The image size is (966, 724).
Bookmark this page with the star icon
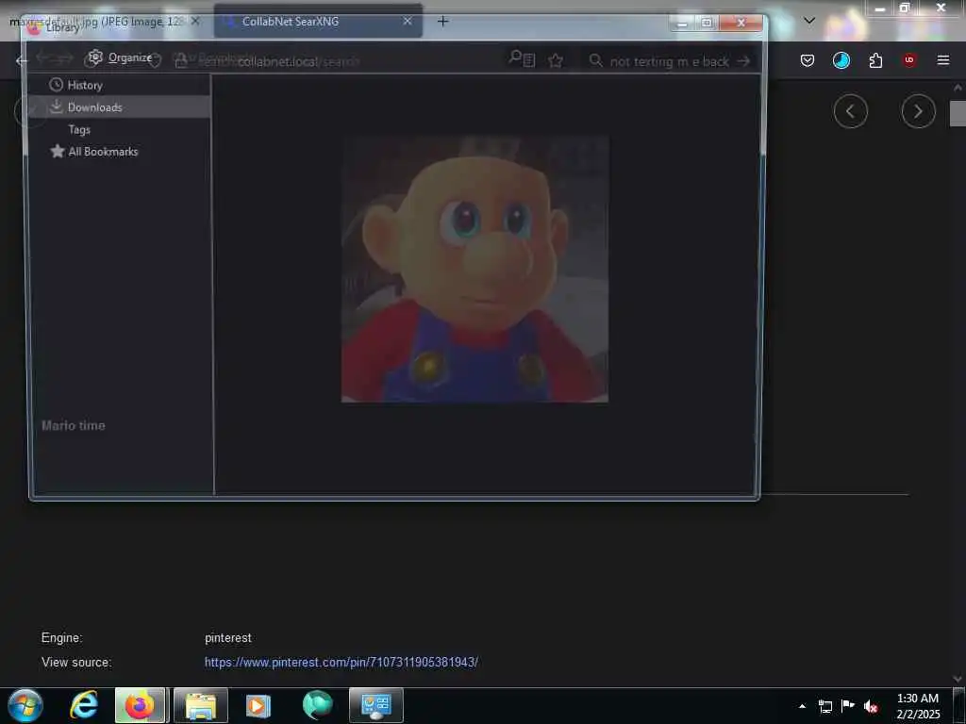(556, 60)
